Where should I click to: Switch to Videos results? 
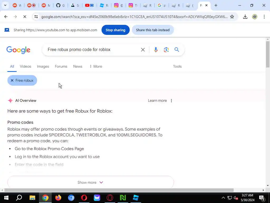pos(26,66)
